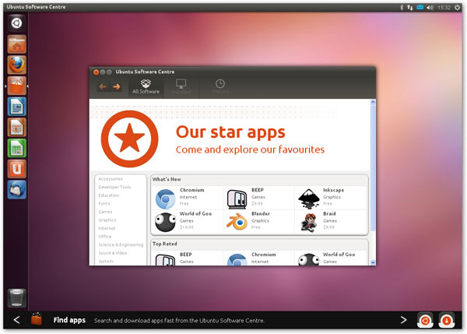Open the System category
467x334 pixels.
(x=106, y=262)
